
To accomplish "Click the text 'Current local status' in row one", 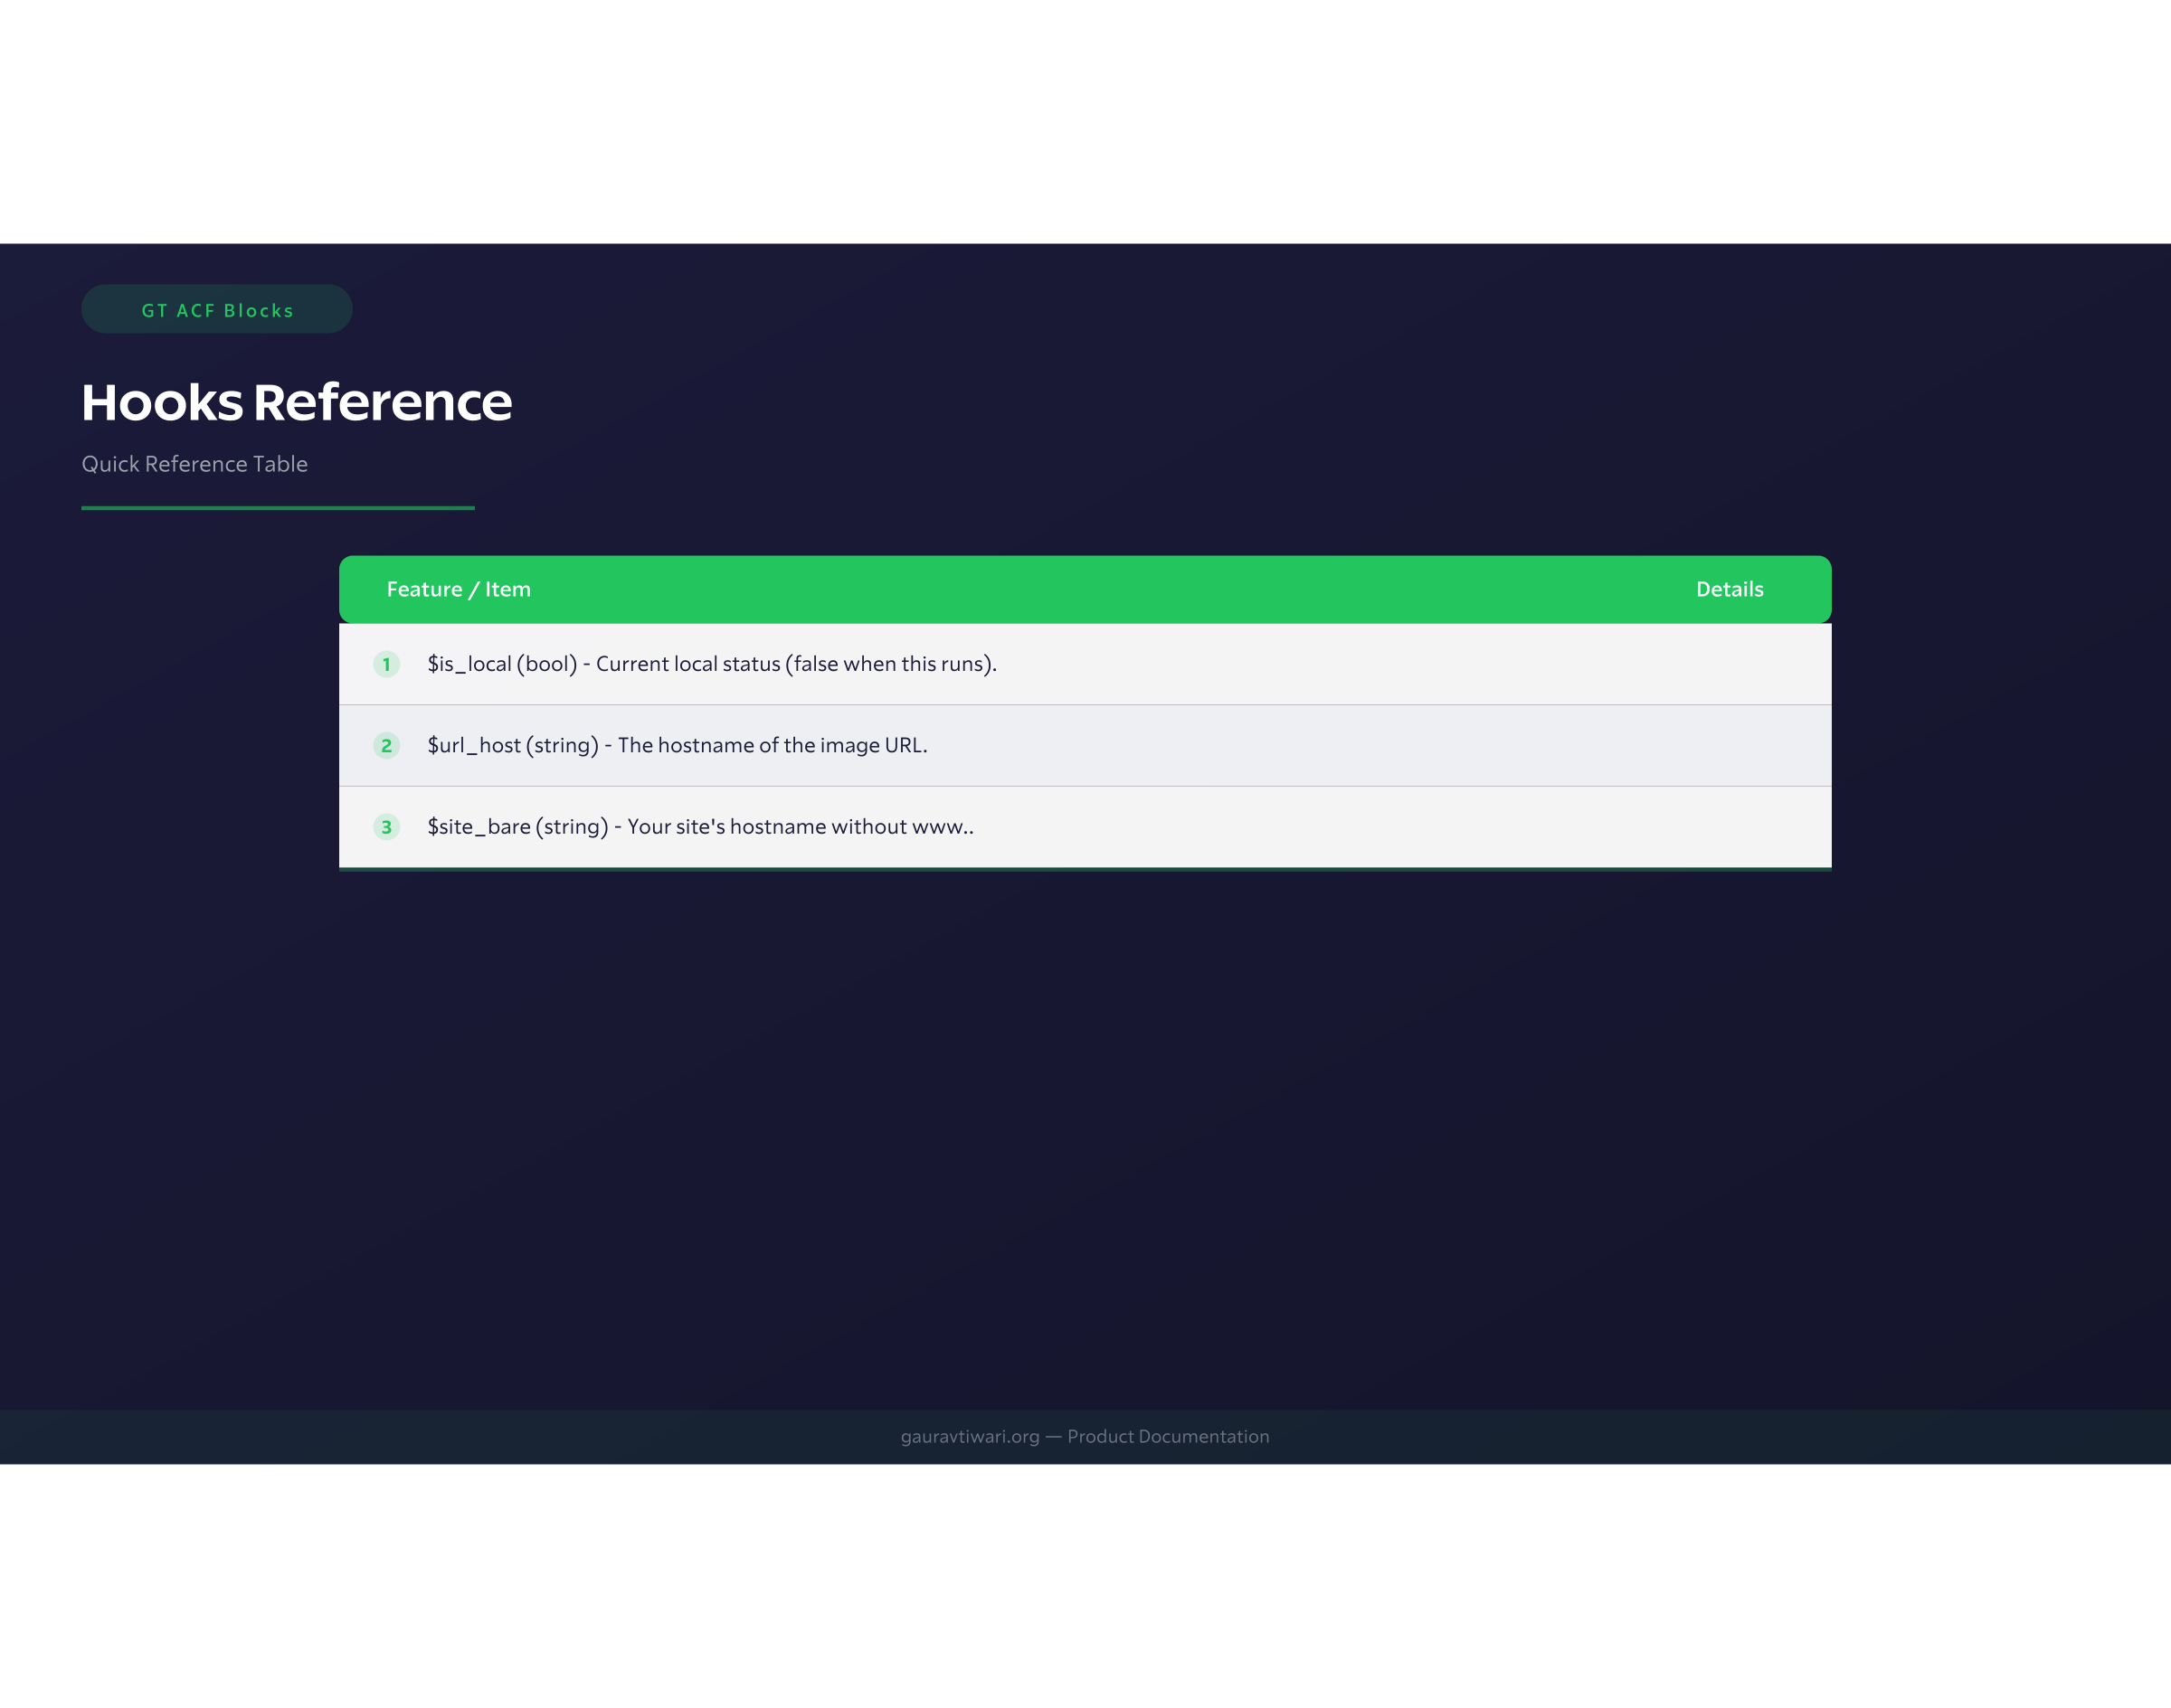I will tap(687, 664).
